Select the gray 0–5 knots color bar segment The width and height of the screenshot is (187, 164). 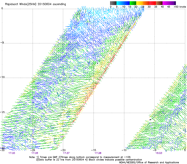tap(113, 3)
